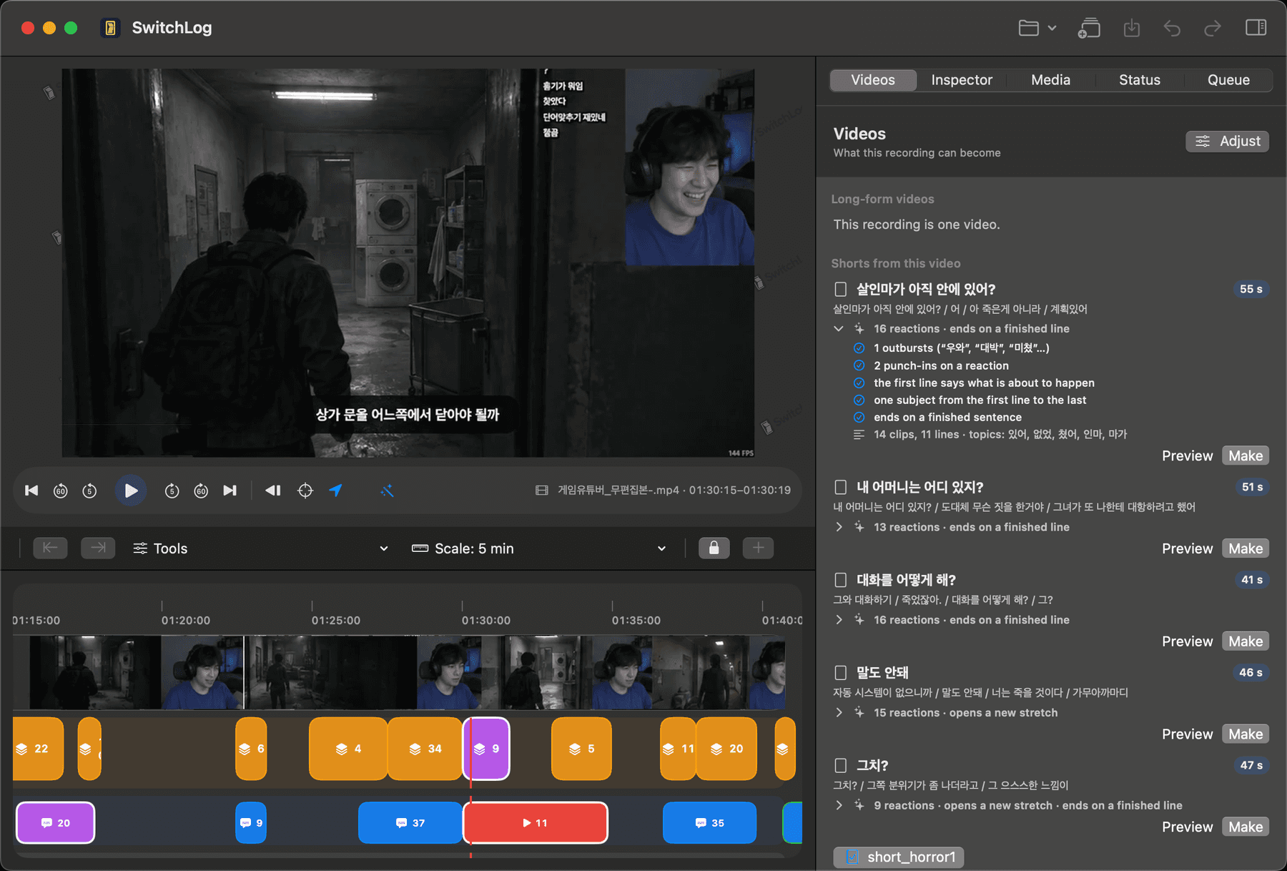Click the add-to-queue stack icon
This screenshot has height=871, width=1287.
(x=1089, y=28)
